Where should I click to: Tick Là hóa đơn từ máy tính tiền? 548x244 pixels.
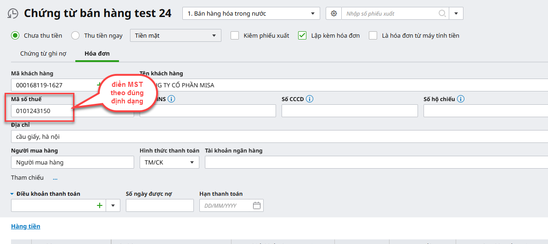[373, 35]
